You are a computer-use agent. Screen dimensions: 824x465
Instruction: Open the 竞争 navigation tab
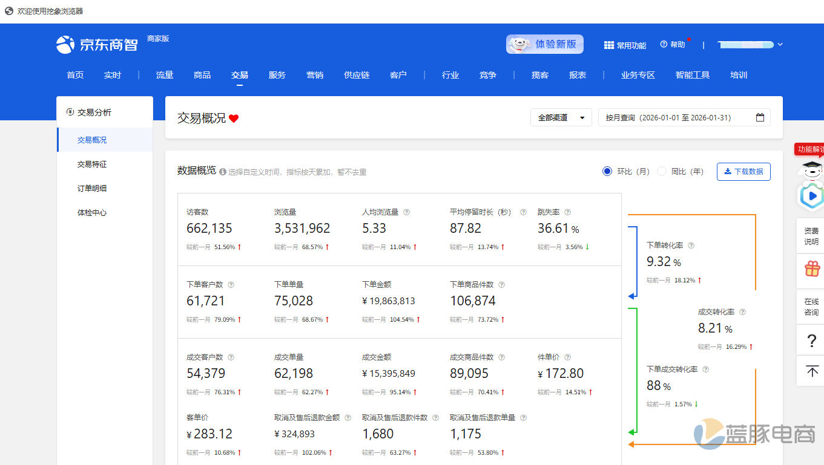(x=488, y=75)
